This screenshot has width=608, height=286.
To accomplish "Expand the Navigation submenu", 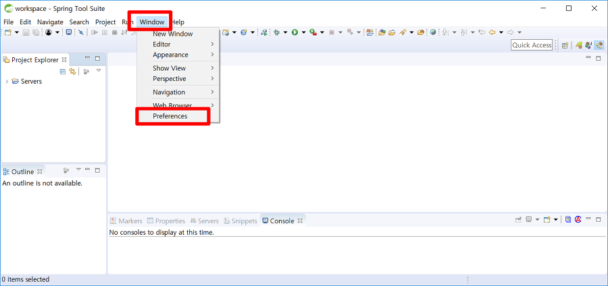I will [179, 92].
